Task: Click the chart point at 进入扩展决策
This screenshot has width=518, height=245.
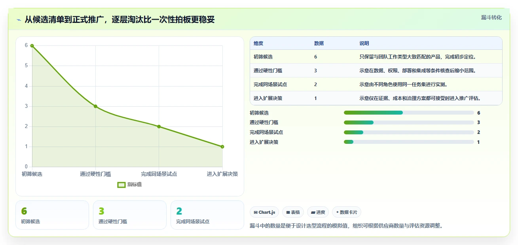Action: click(x=222, y=147)
